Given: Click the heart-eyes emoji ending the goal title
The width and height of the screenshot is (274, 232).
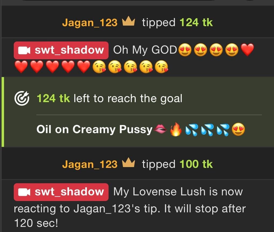Looking at the screenshot, I should pyautogui.click(x=238, y=129).
